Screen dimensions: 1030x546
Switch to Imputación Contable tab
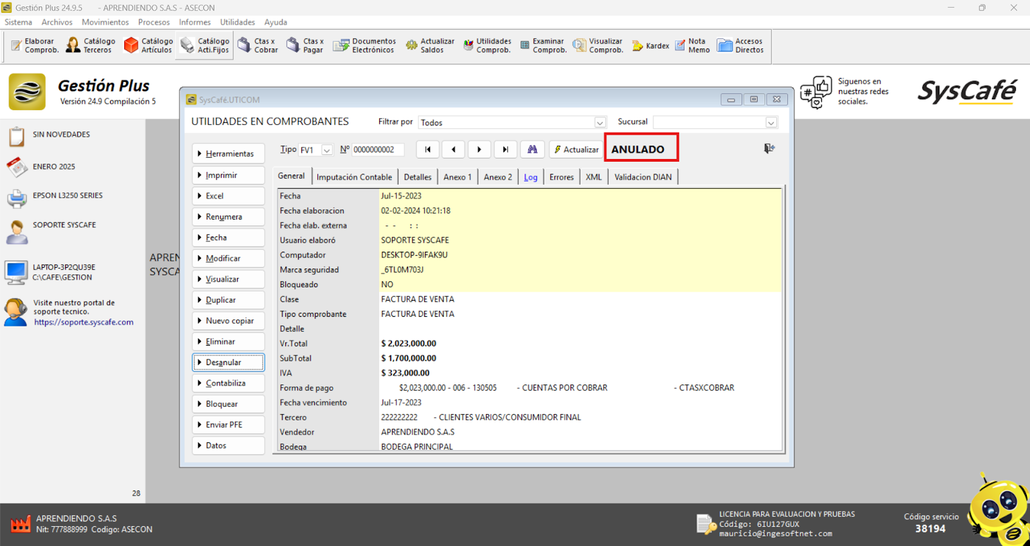coord(354,177)
